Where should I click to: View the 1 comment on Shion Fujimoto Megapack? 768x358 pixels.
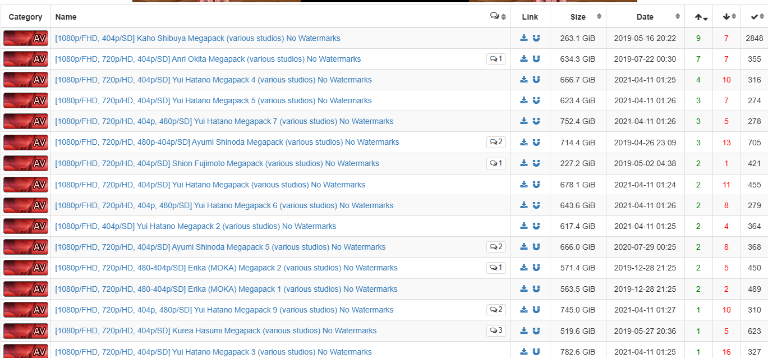click(x=496, y=163)
